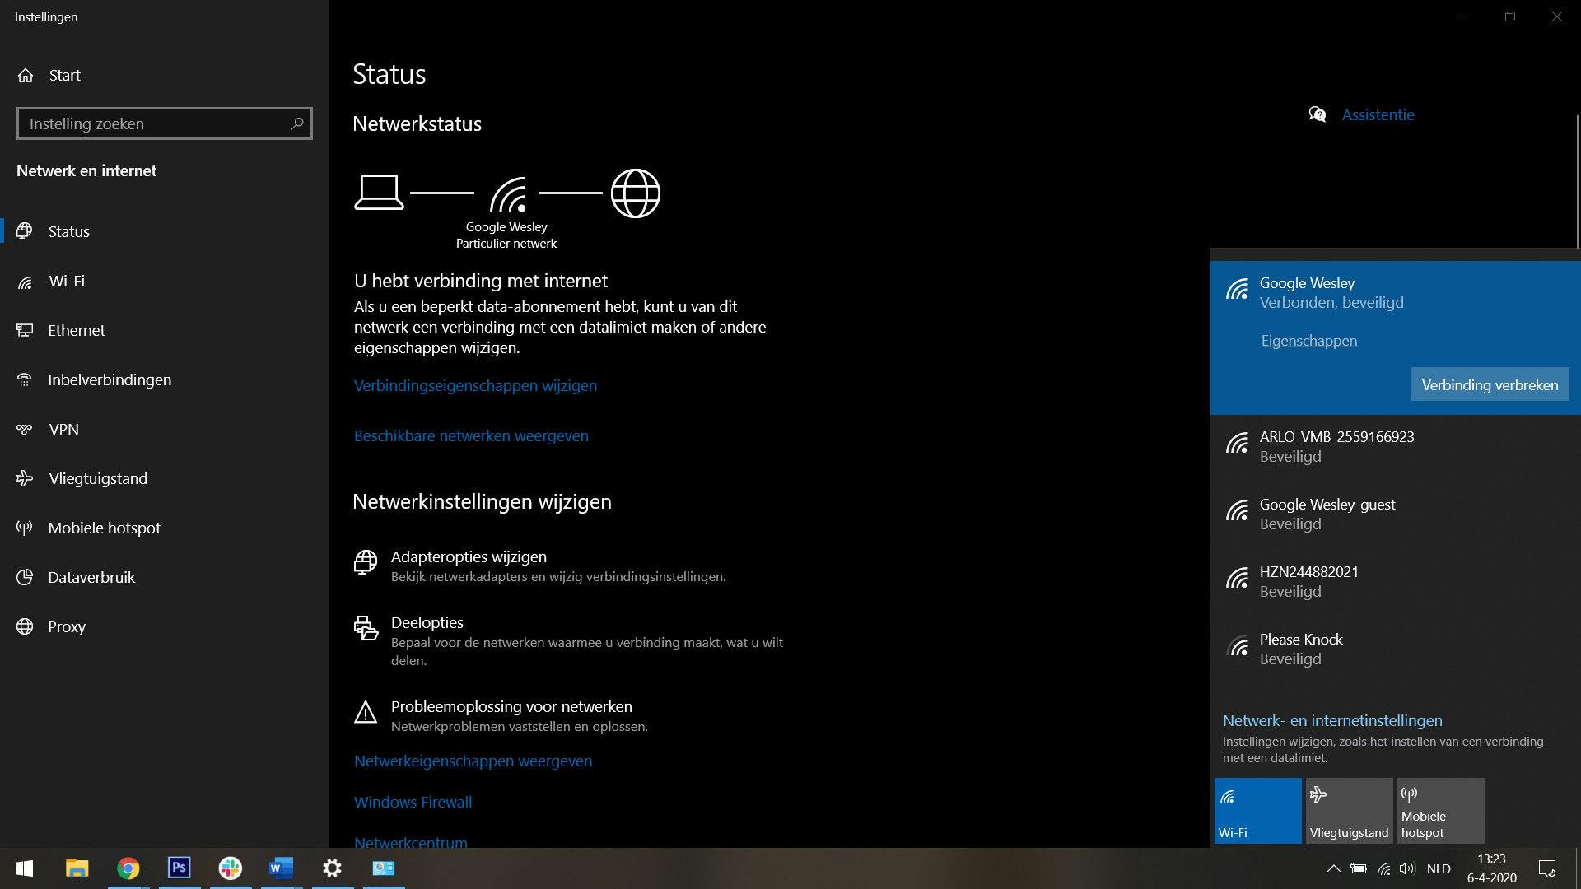The image size is (1581, 889).
Task: Select the Dataverbruik sidebar item
Action: click(x=91, y=577)
